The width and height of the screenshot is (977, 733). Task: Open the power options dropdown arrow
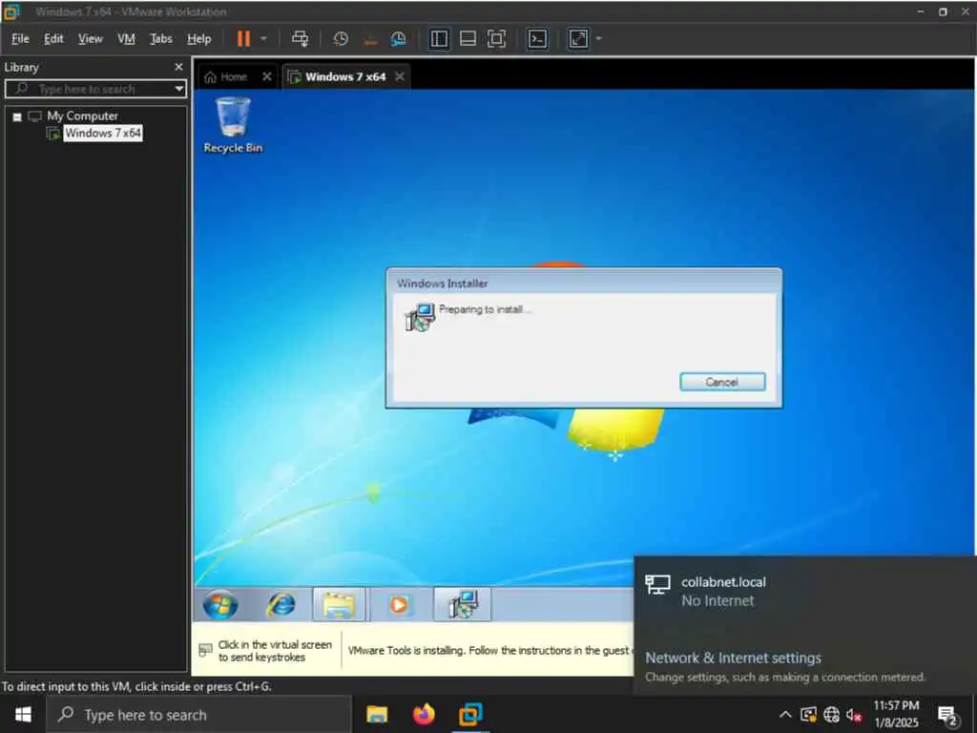(263, 38)
